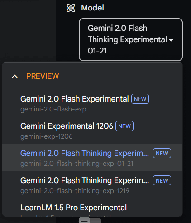Select highlighted Gemini 2.0 Flash Thinking 01-21 entry

point(92,158)
